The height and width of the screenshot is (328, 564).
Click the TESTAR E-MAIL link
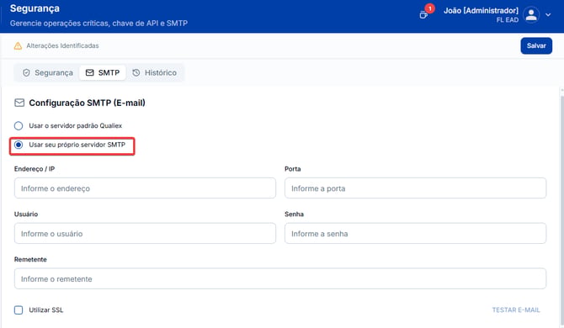pos(516,310)
